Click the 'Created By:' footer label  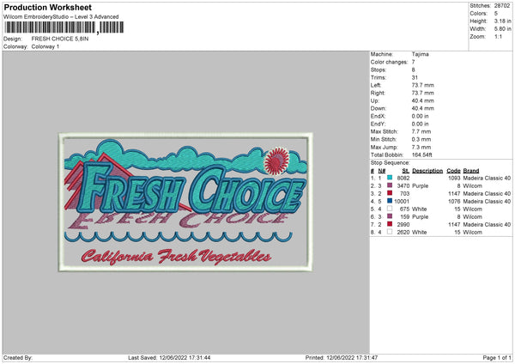[18, 357]
